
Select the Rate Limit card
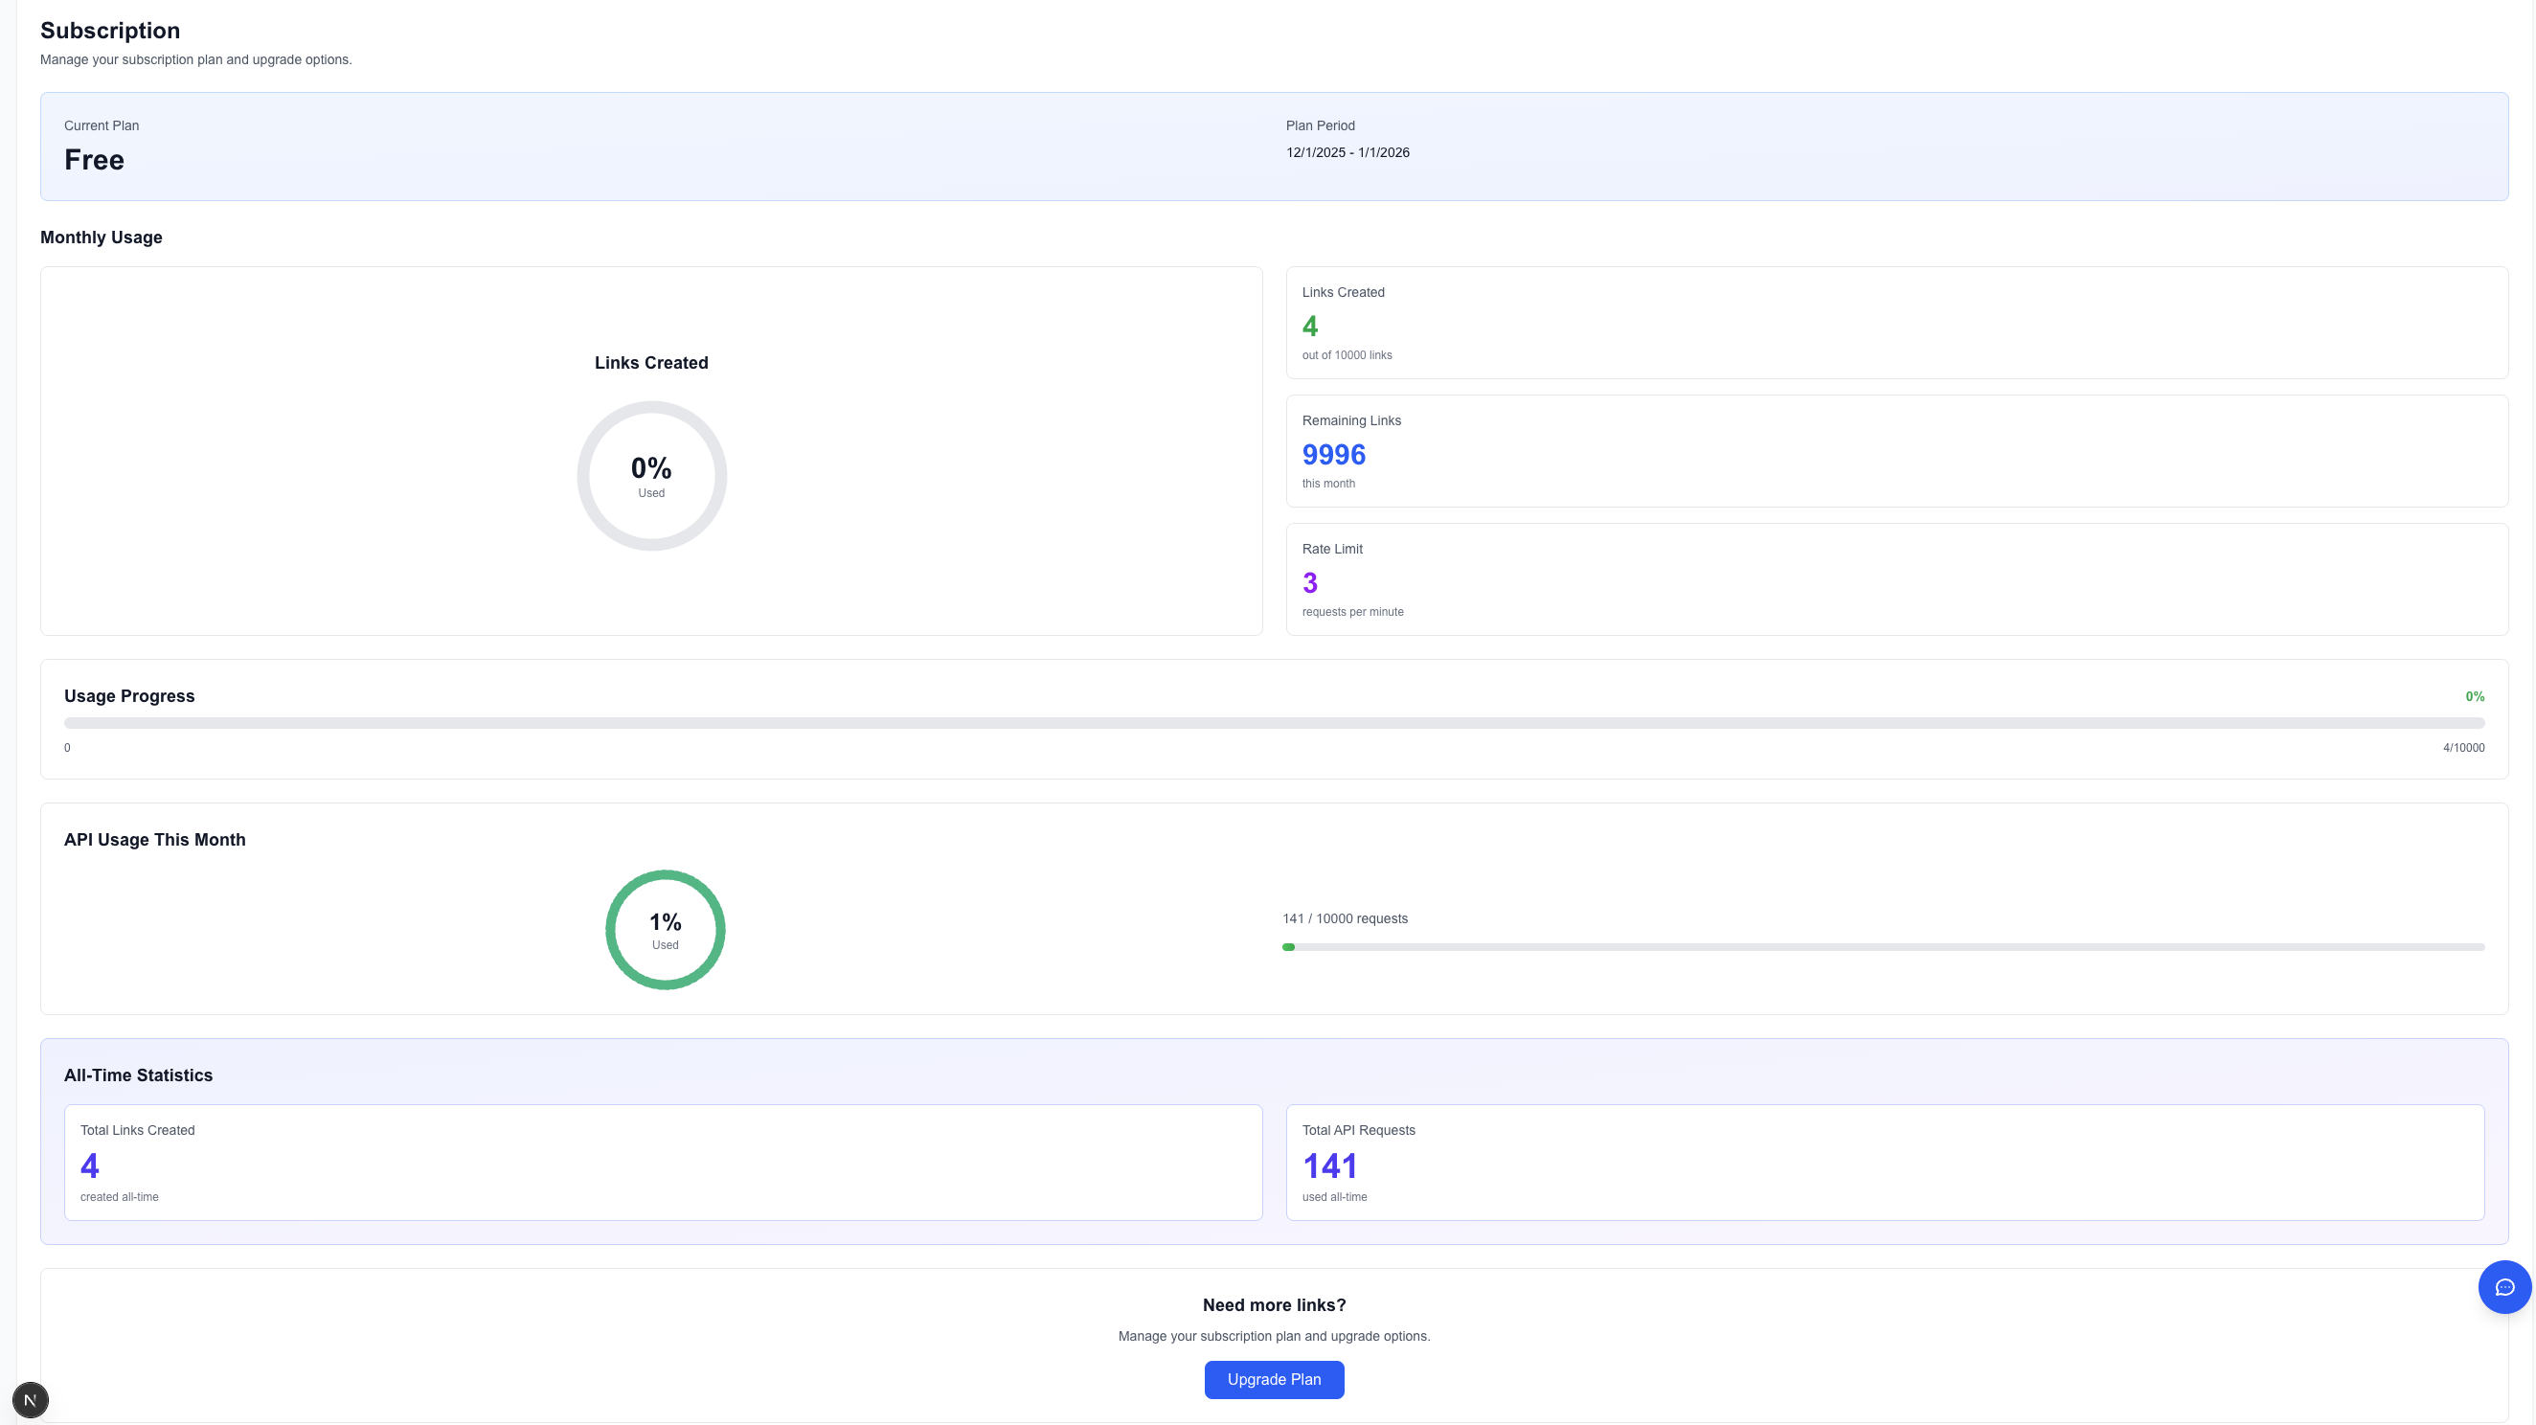pos(1896,578)
